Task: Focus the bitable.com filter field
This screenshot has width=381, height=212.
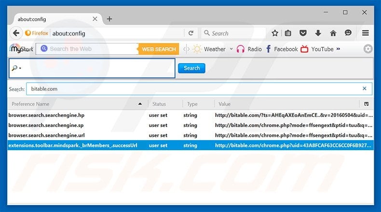Action: (x=199, y=89)
